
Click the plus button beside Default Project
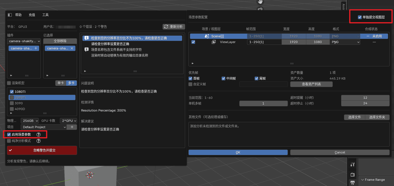pos(72,127)
